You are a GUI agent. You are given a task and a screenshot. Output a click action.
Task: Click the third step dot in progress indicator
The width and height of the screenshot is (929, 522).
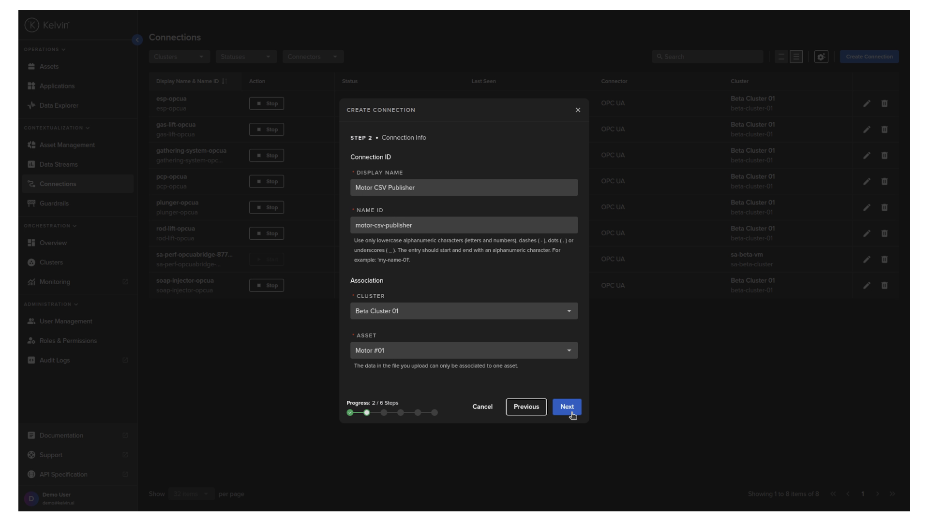click(x=384, y=413)
